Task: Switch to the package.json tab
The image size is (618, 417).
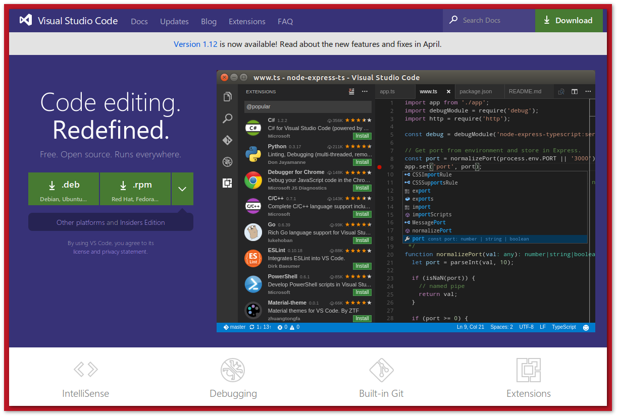Action: point(480,91)
